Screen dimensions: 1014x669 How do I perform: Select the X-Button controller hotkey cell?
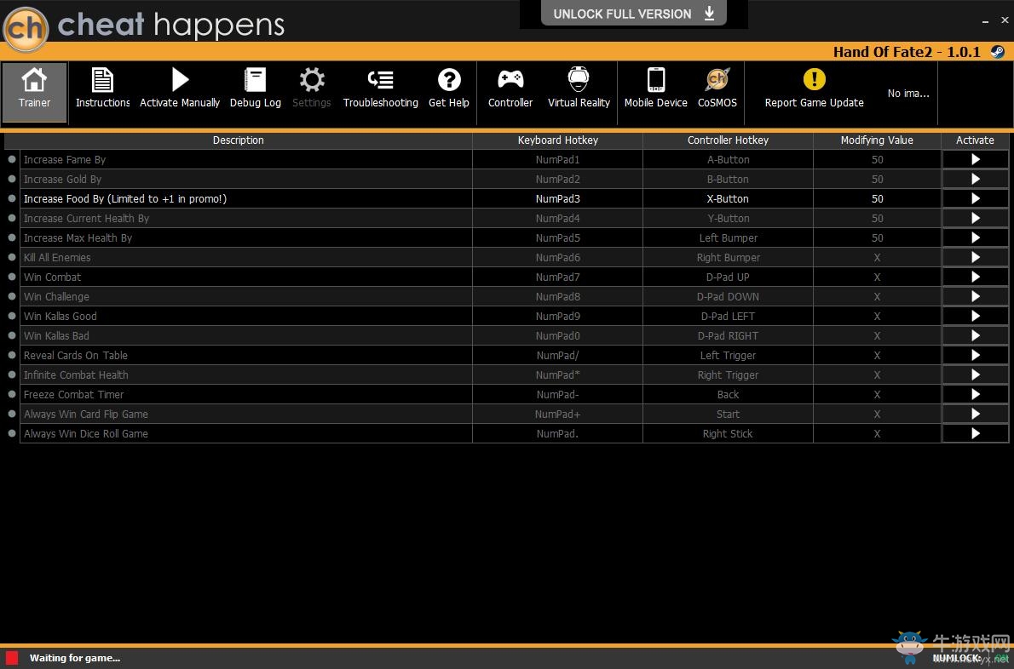tap(728, 198)
